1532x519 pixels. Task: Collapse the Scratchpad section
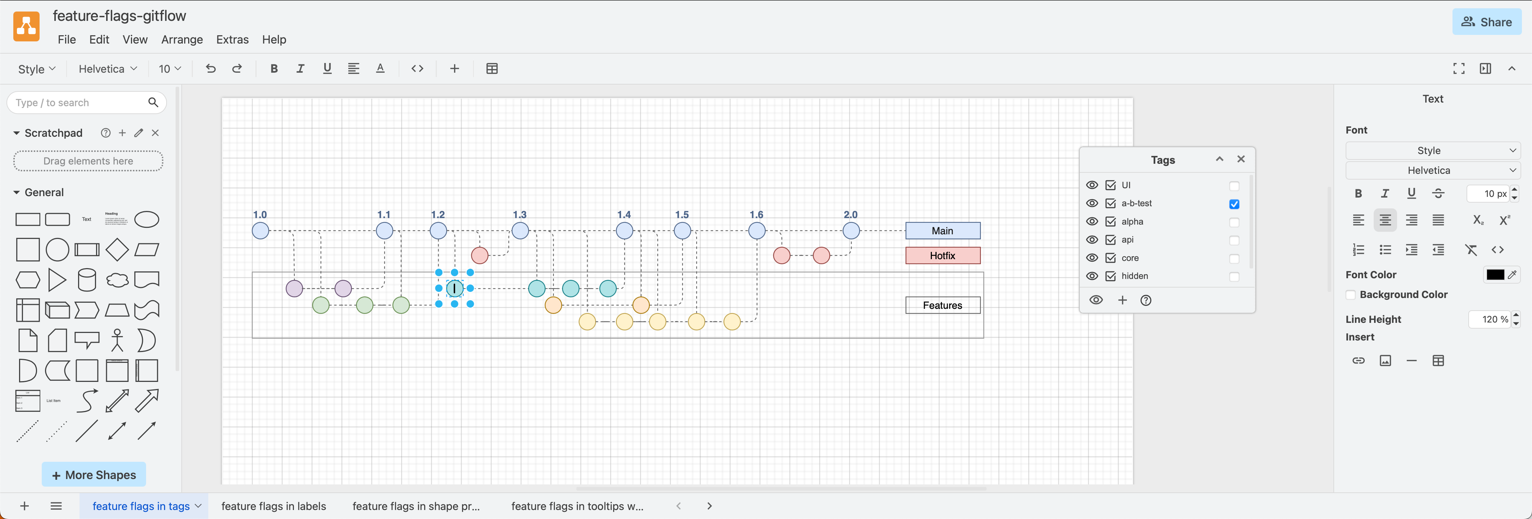point(16,133)
